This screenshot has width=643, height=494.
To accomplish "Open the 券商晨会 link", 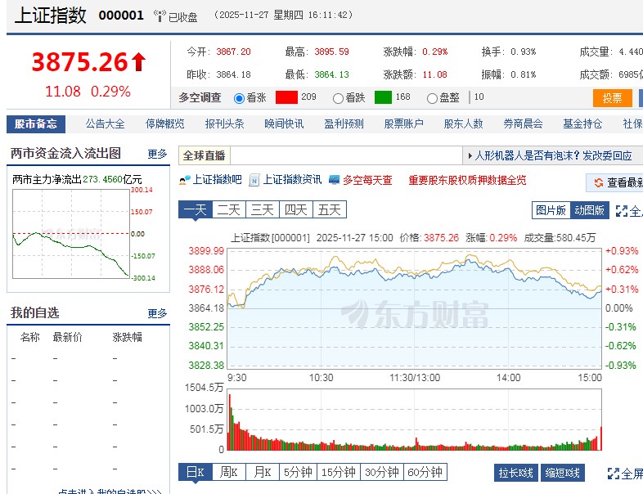I will [523, 123].
